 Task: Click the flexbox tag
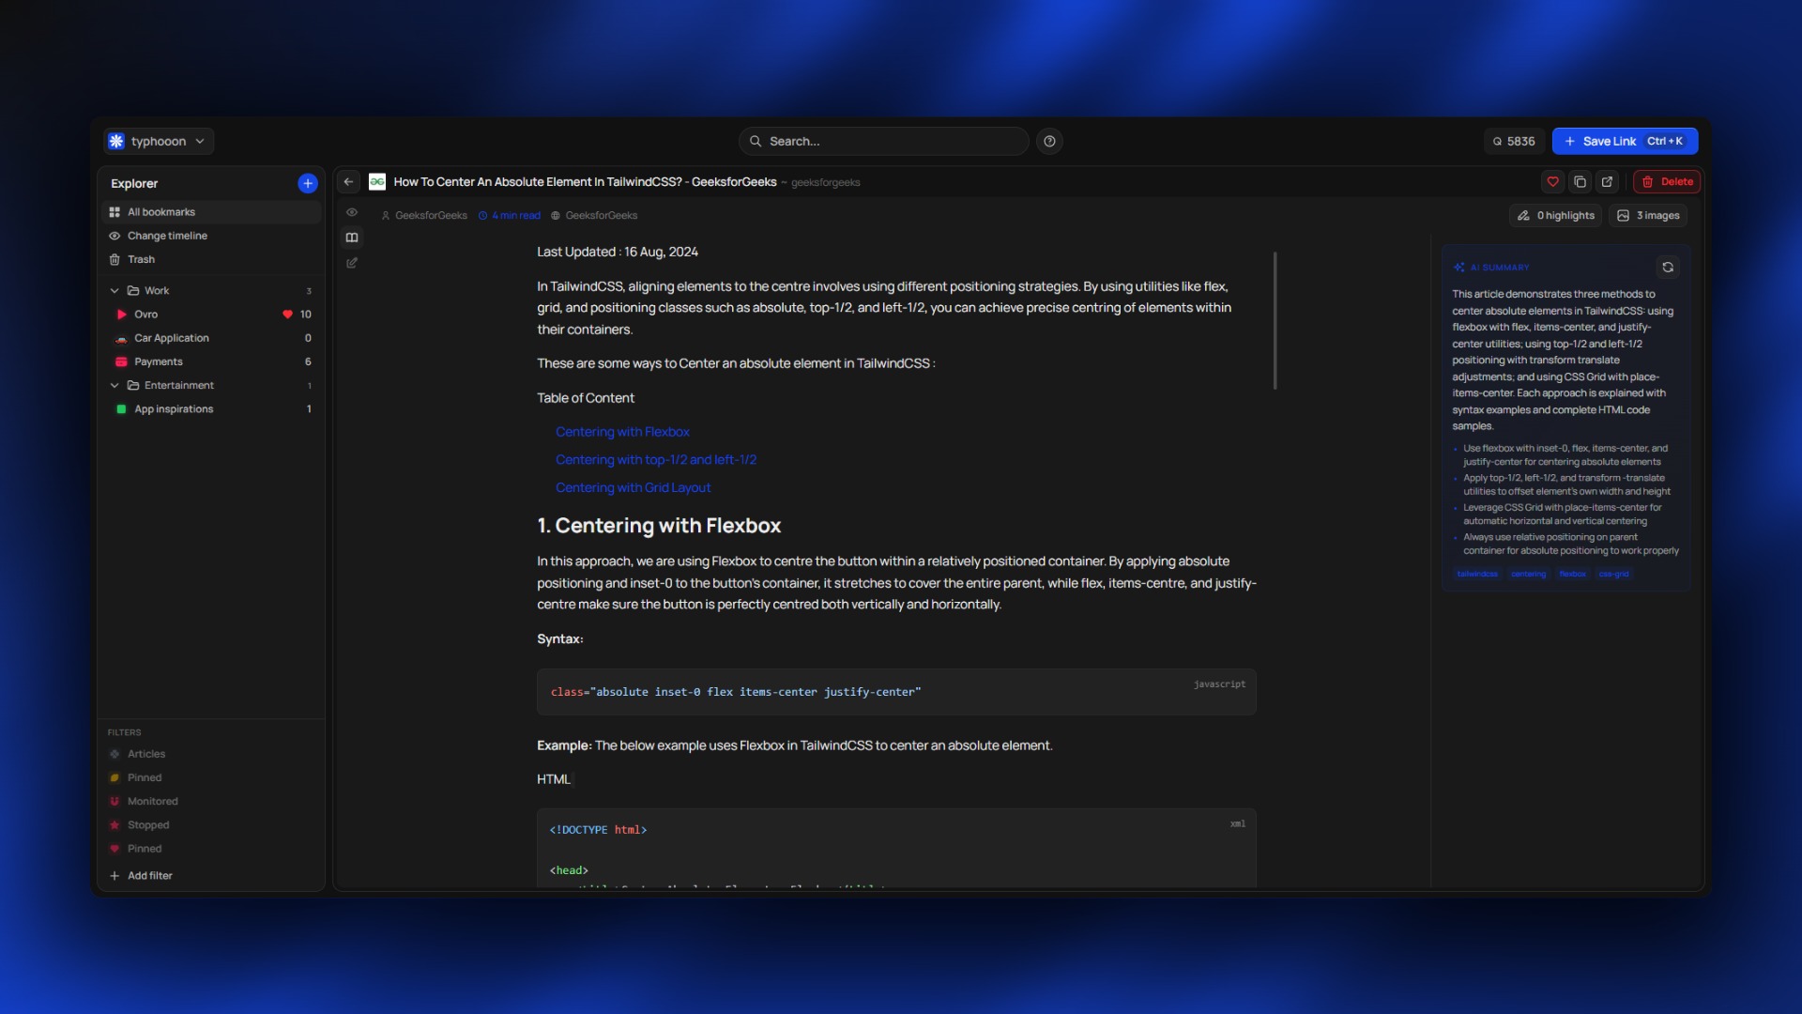(1572, 574)
